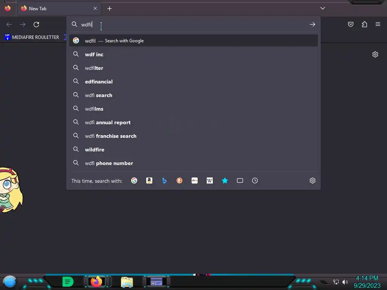Open new tab page personalize gear
Image resolution: width=387 pixels, height=290 pixels.
(x=375, y=54)
